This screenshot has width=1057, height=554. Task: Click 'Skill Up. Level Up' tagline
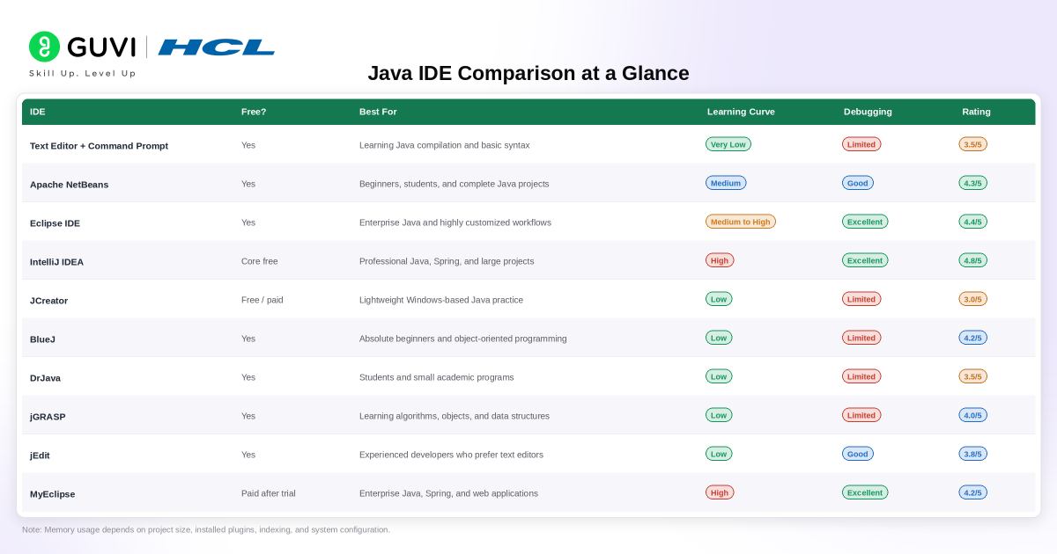83,73
